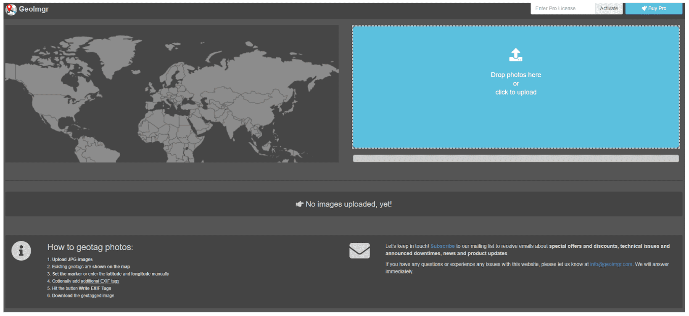This screenshot has width=689, height=316.
Task: Click the GeoImgr brand name
Action: pos(34,9)
